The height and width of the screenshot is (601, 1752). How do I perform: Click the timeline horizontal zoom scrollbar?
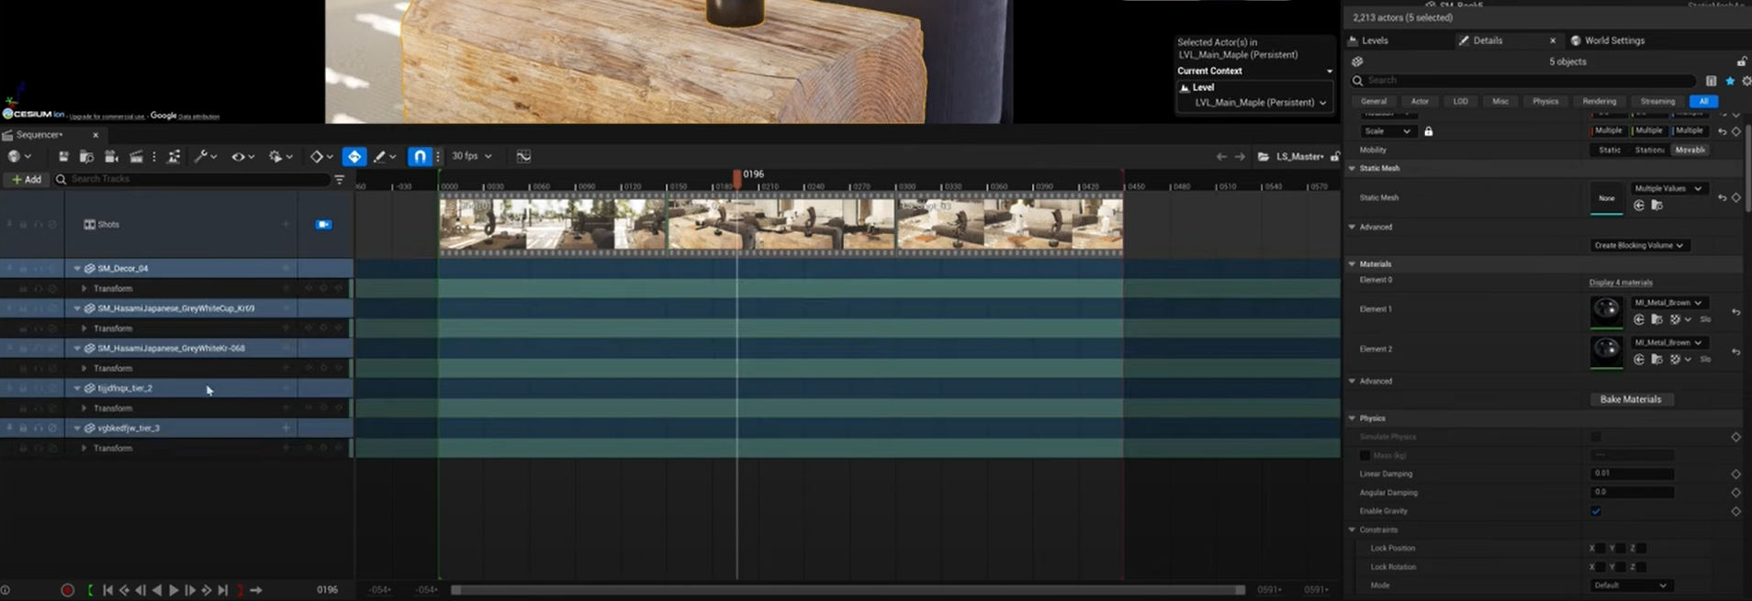(848, 590)
